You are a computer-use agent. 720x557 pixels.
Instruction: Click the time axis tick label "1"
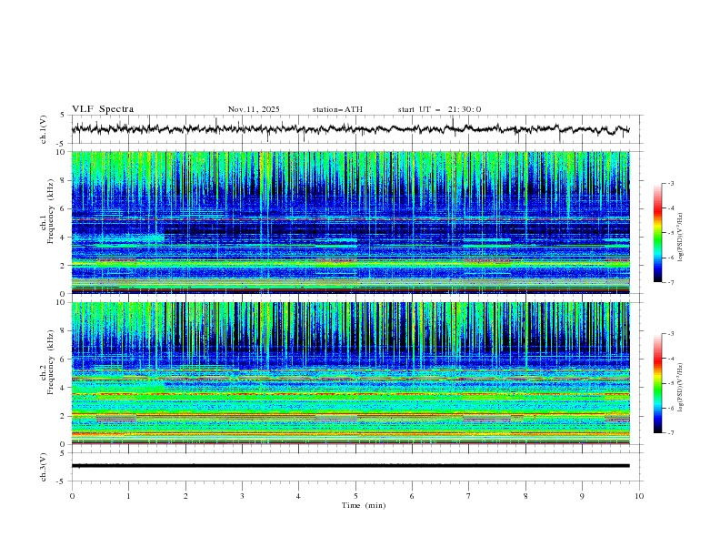[x=128, y=496]
